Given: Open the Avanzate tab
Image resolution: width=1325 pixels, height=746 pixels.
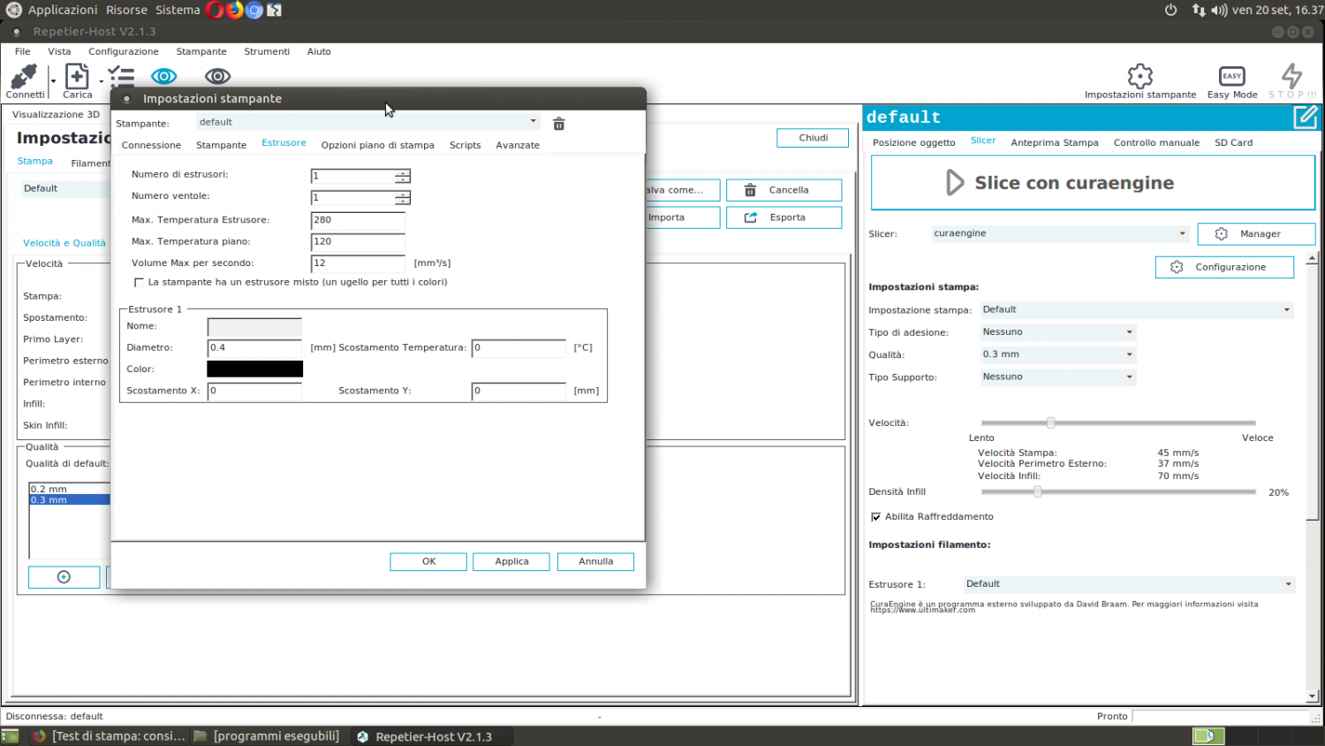Looking at the screenshot, I should [518, 145].
